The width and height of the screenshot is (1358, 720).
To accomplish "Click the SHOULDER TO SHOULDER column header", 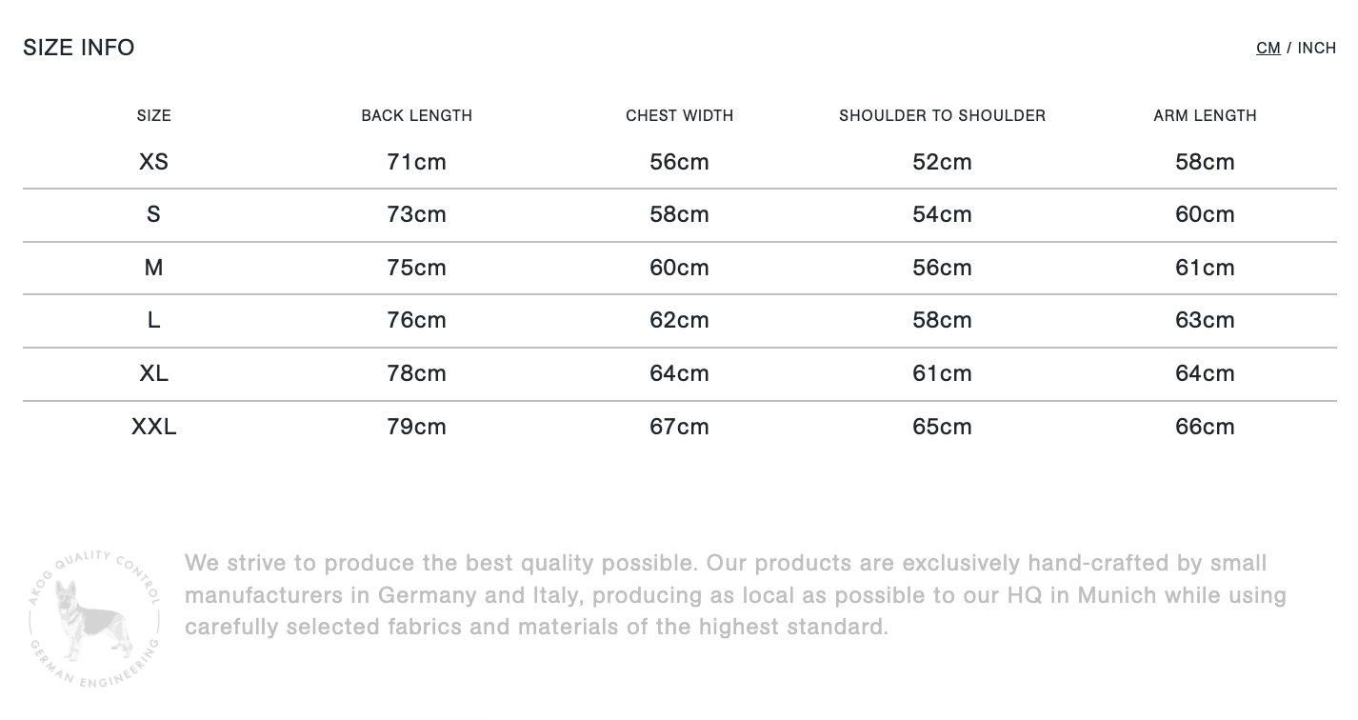I will [942, 115].
